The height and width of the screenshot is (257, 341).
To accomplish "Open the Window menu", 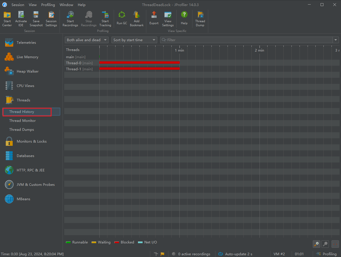I will coord(66,5).
